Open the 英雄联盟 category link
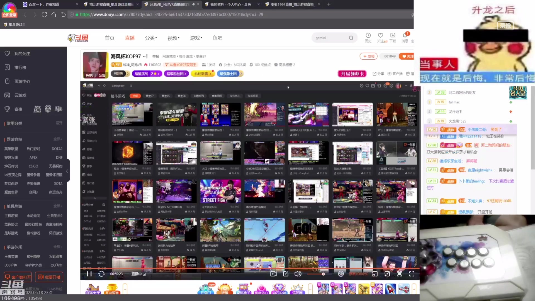This screenshot has height=301, width=535. click(11, 149)
